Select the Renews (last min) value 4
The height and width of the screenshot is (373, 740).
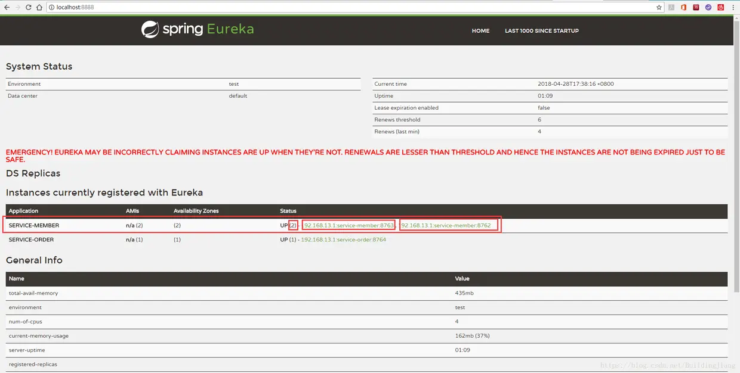point(539,132)
